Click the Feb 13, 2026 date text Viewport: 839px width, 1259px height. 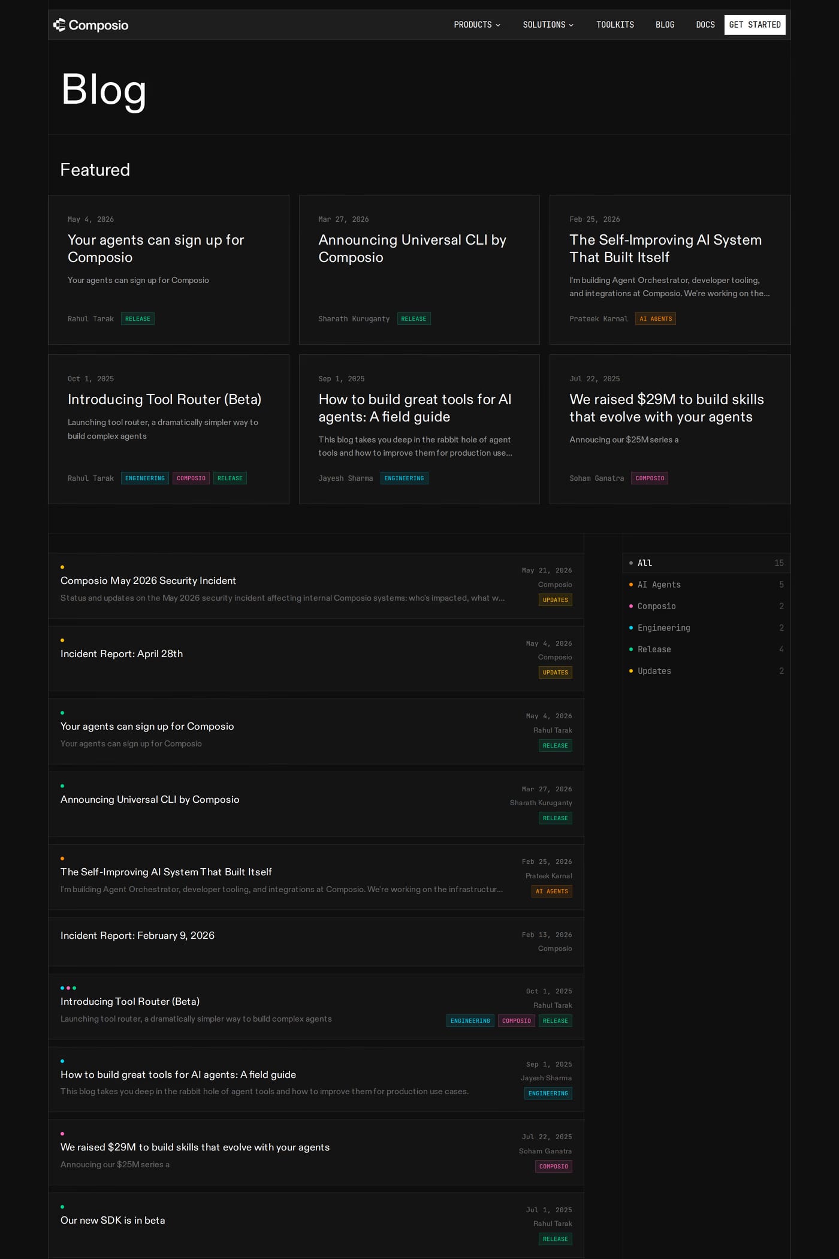click(x=547, y=935)
